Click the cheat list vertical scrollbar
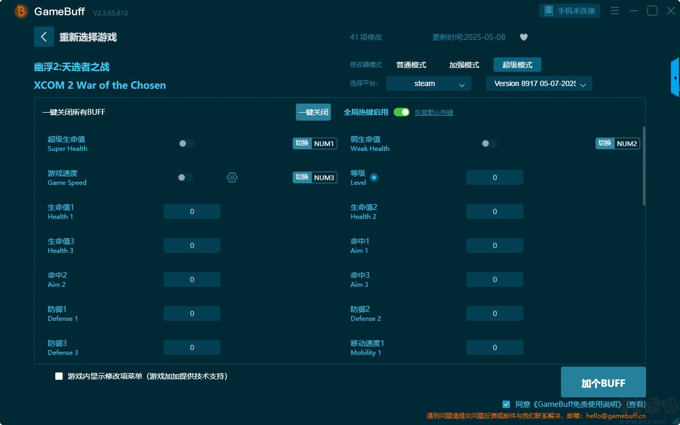Viewport: 680px width, 425px height. [644, 166]
